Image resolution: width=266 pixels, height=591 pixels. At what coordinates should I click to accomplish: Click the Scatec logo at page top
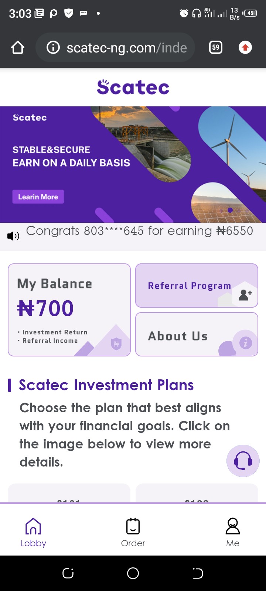[133, 87]
